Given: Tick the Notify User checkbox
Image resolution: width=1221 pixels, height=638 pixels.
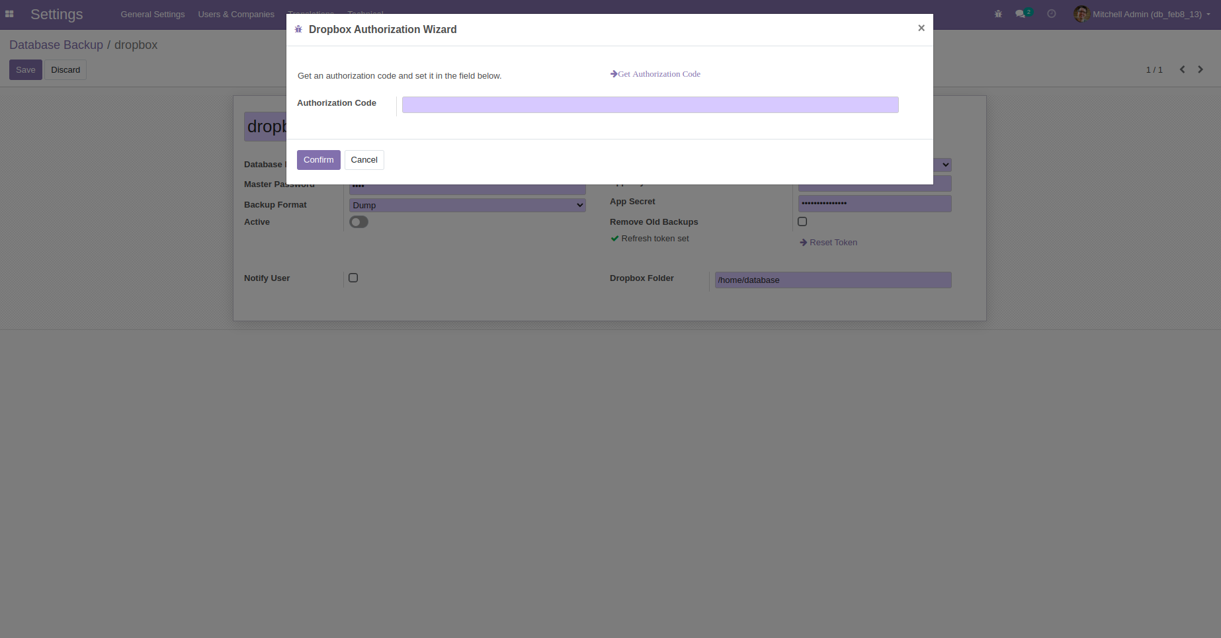Looking at the screenshot, I should tap(353, 278).
